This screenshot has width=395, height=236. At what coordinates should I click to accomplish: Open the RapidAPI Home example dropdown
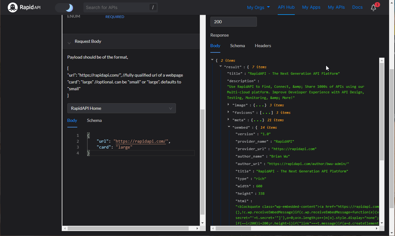click(121, 108)
